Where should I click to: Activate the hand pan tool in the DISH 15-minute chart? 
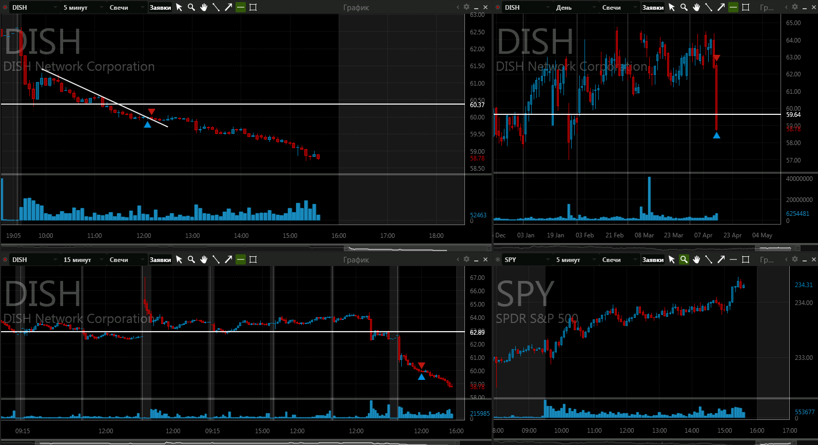[x=204, y=259]
